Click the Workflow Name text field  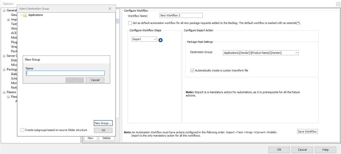181,15
